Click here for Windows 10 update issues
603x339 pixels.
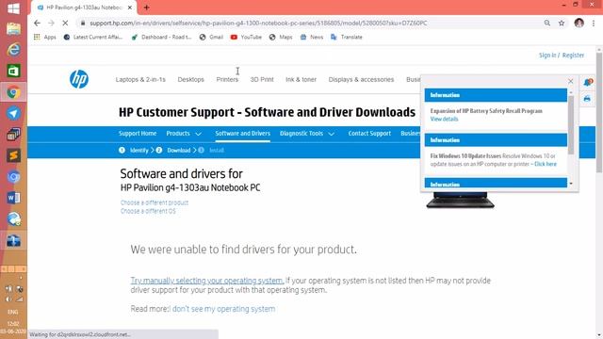pos(546,164)
